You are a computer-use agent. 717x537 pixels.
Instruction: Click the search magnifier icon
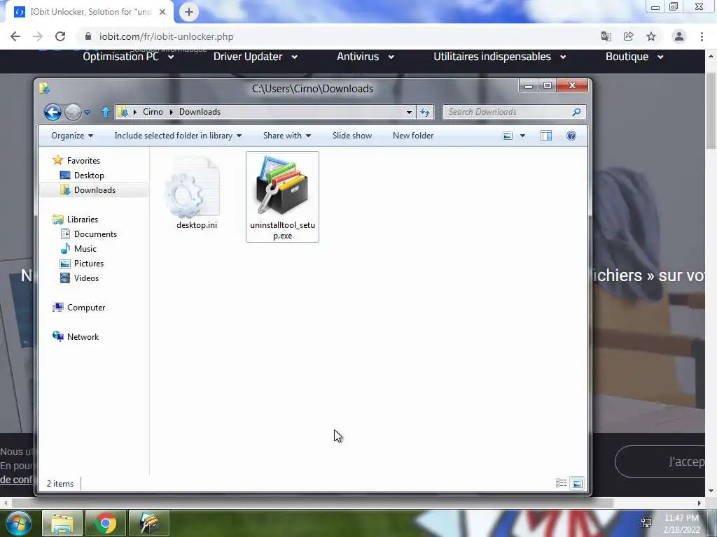pyautogui.click(x=577, y=112)
